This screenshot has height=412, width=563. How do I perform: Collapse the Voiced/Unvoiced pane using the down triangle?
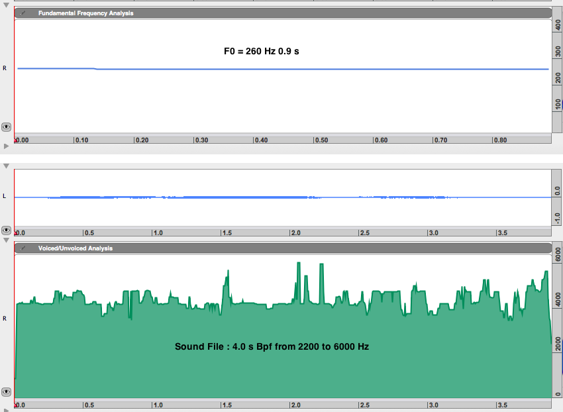coord(6,240)
